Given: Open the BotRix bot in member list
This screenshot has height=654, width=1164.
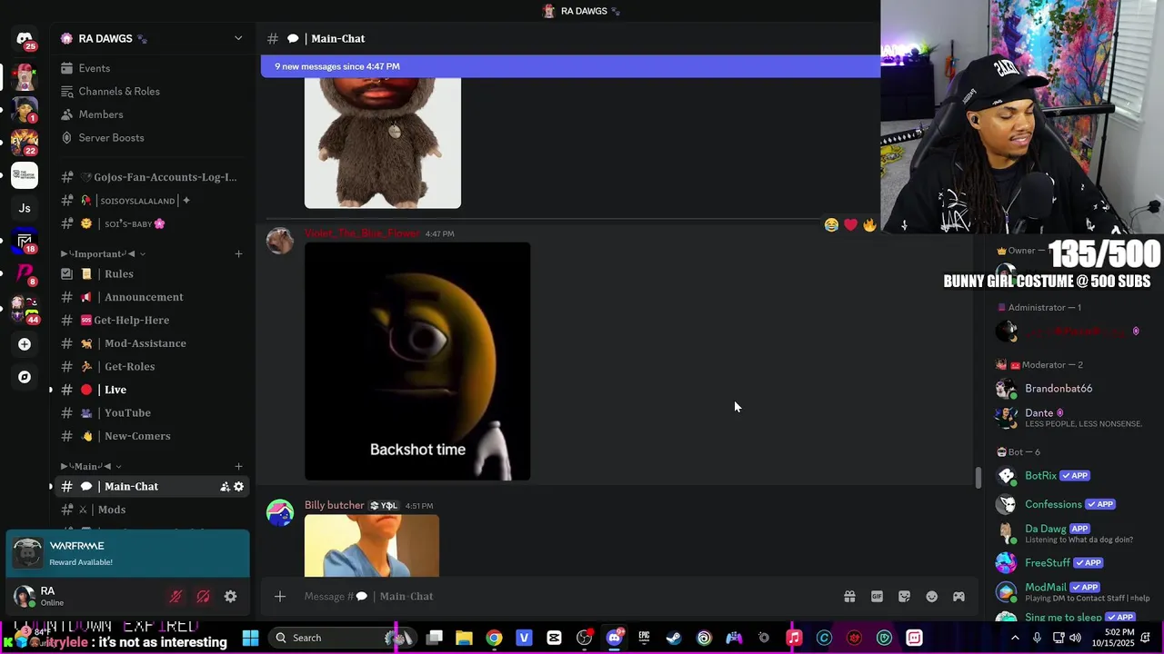Looking at the screenshot, I should point(1069,475).
